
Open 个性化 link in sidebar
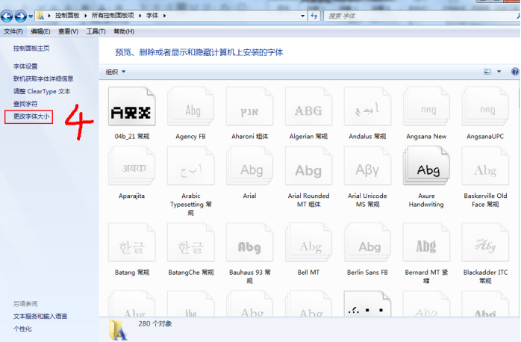pyautogui.click(x=22, y=329)
